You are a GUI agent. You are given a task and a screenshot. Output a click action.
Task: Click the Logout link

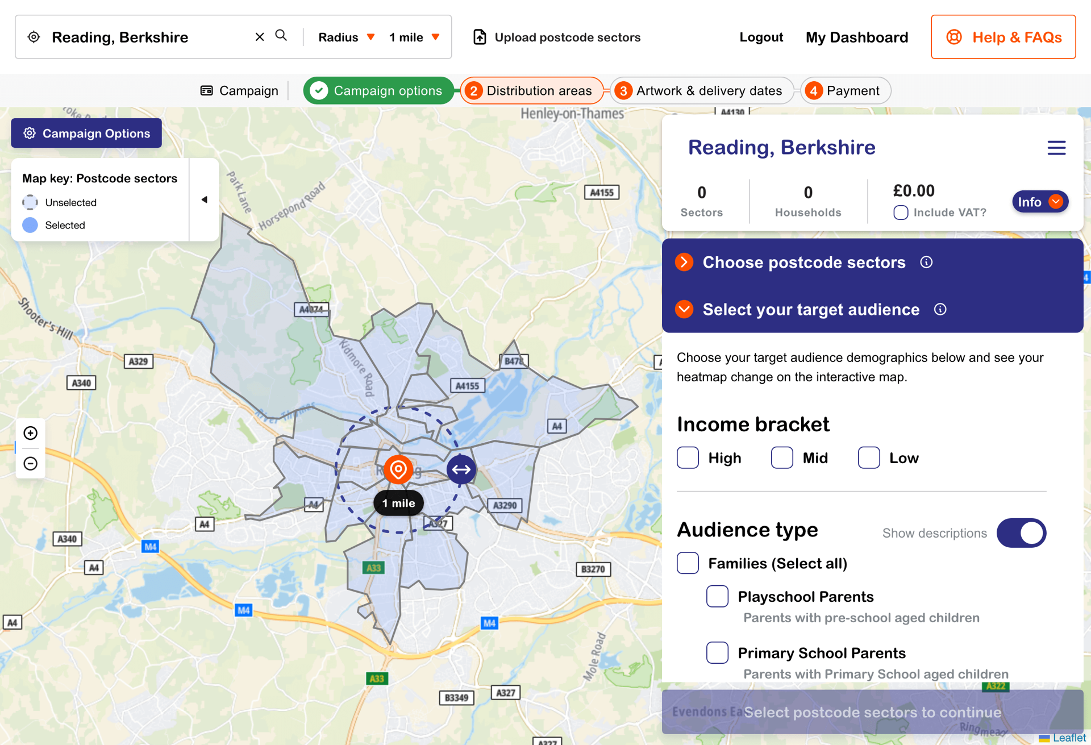pos(761,37)
